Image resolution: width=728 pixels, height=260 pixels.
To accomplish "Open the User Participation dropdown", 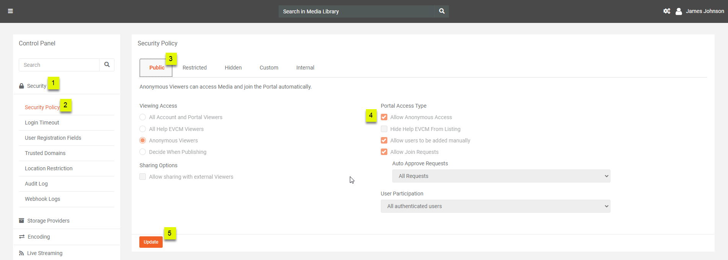I will (x=495, y=206).
